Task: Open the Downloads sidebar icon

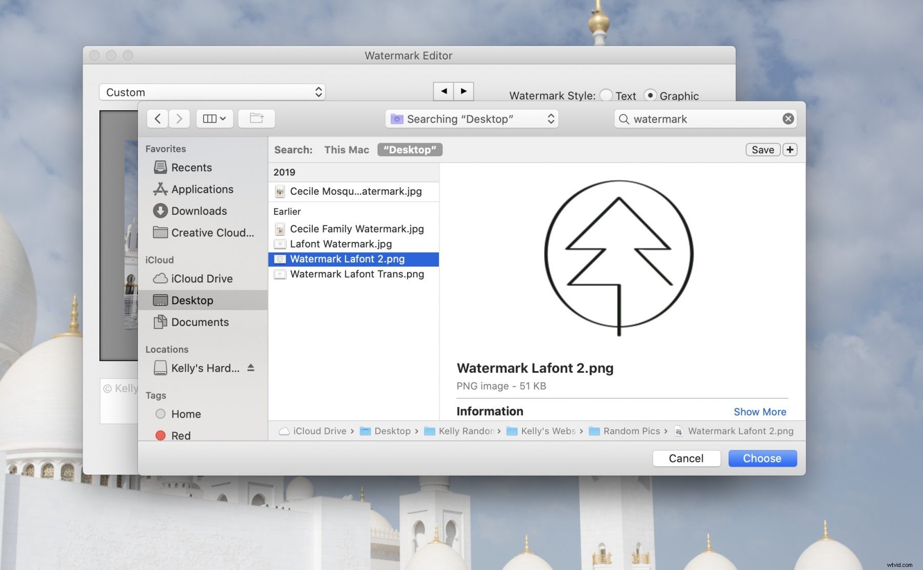Action: click(160, 211)
